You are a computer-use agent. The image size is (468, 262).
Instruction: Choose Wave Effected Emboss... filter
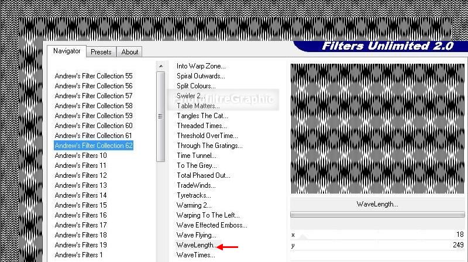pyautogui.click(x=212, y=225)
